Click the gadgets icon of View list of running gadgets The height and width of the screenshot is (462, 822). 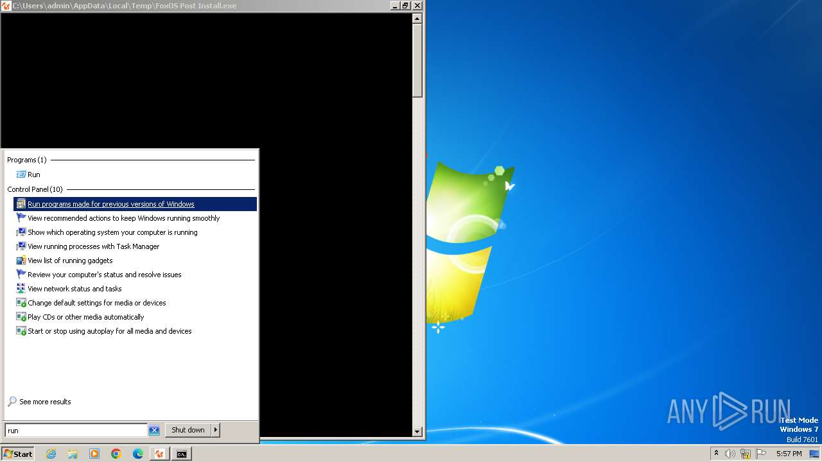point(21,261)
